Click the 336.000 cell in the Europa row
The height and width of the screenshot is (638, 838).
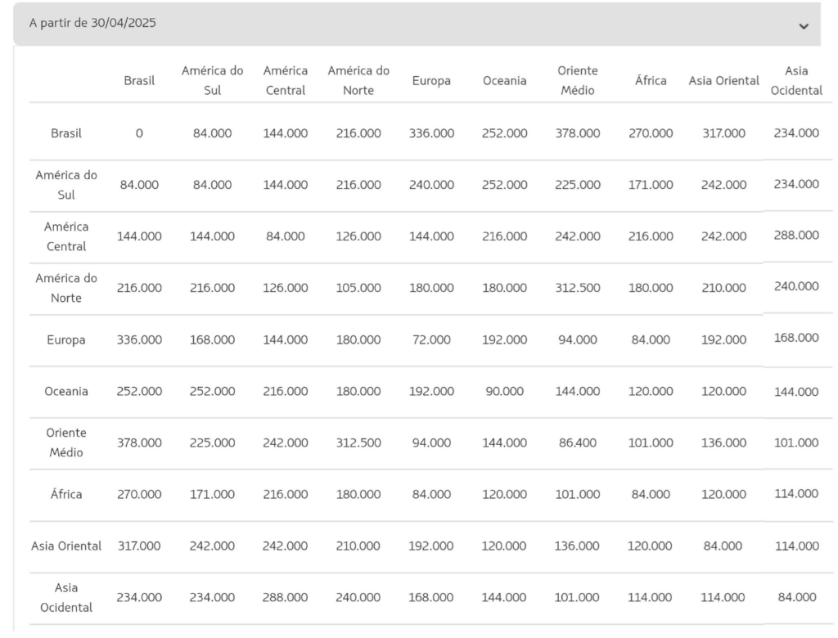pos(139,339)
